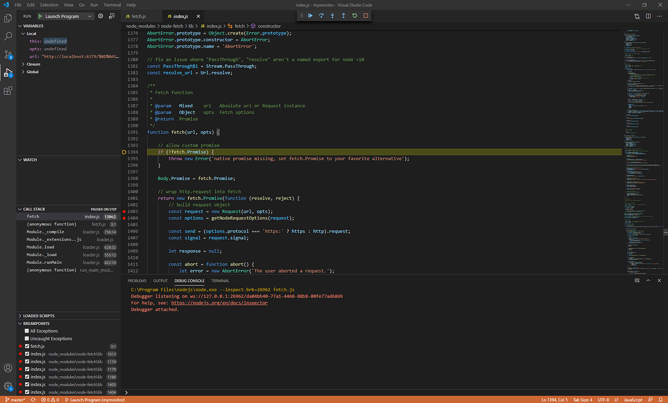Screen dimensions: 668x403
Task: Open launch.json via gear icon
Action: tap(101, 16)
